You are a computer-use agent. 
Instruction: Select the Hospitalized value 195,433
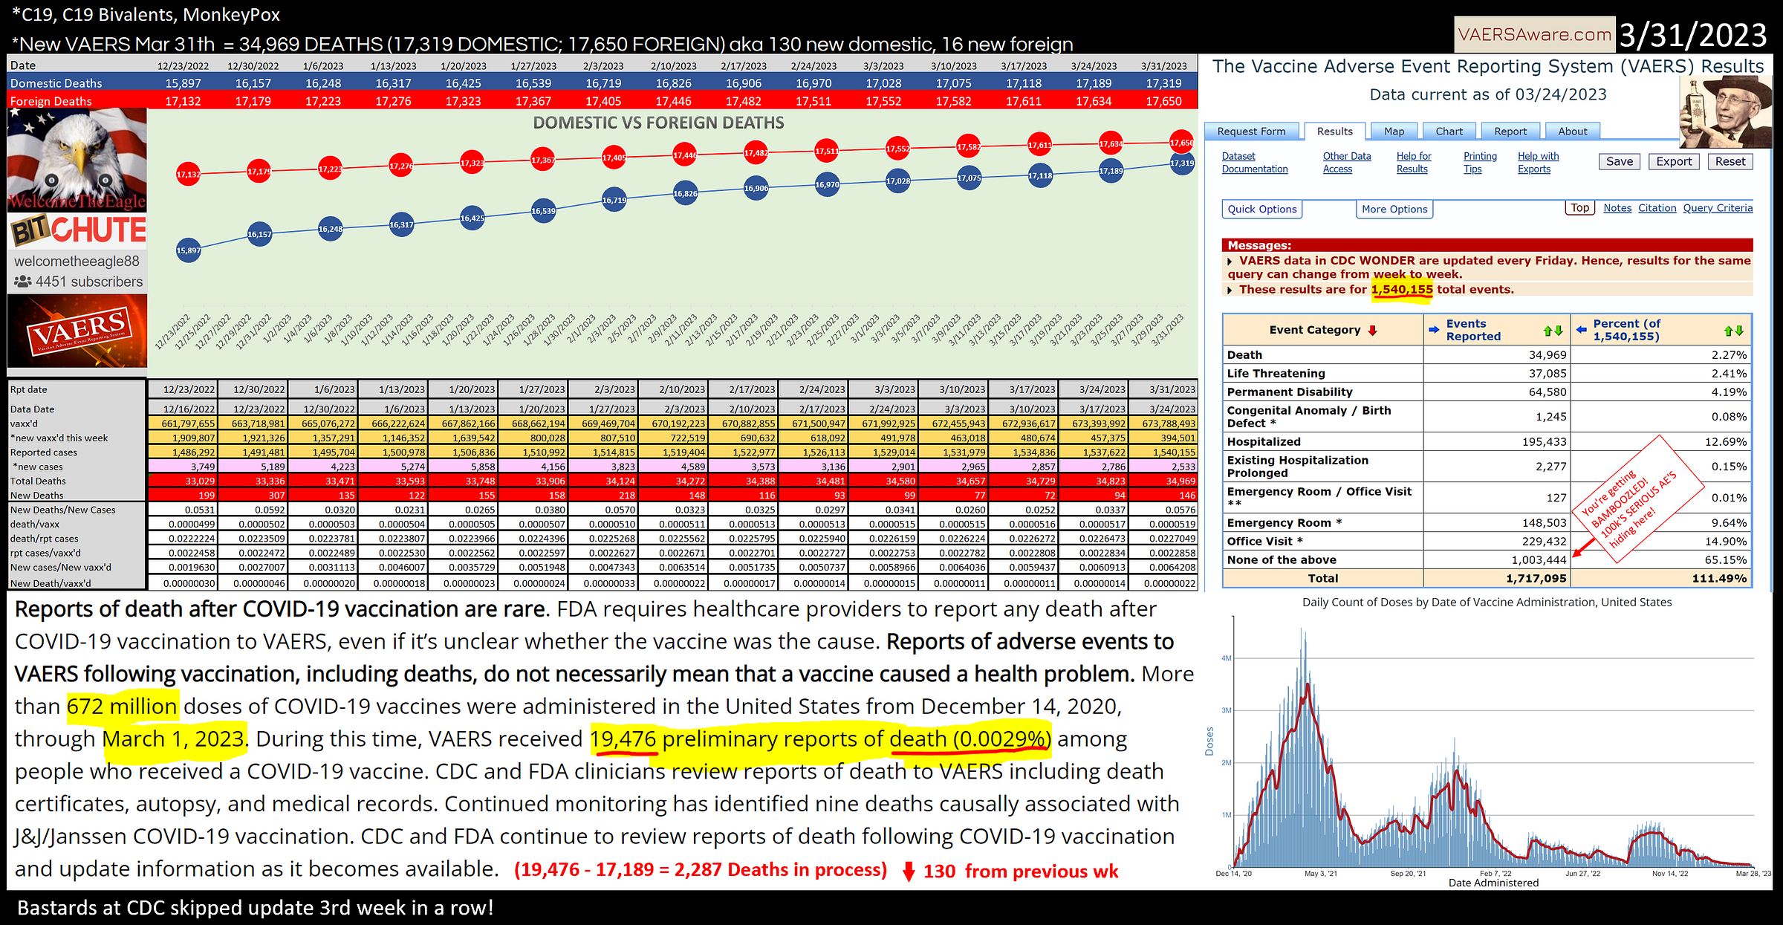click(1545, 442)
